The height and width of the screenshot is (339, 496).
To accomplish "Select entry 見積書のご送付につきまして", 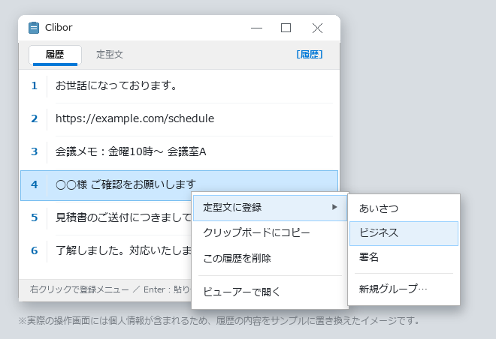I will click(x=123, y=217).
